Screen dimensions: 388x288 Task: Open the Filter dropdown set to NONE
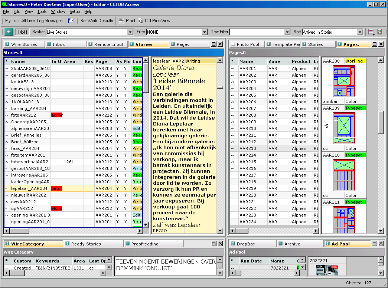click(204, 32)
